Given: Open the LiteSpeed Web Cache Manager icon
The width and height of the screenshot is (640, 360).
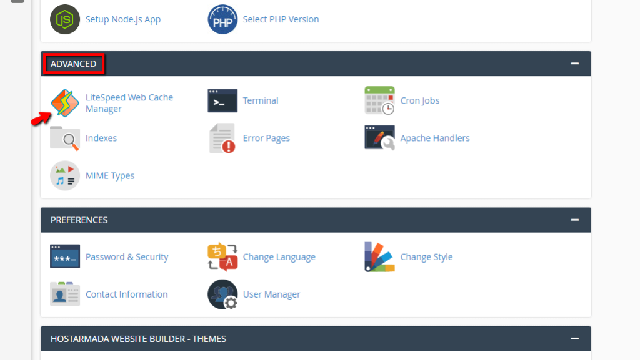Looking at the screenshot, I should pos(65,103).
